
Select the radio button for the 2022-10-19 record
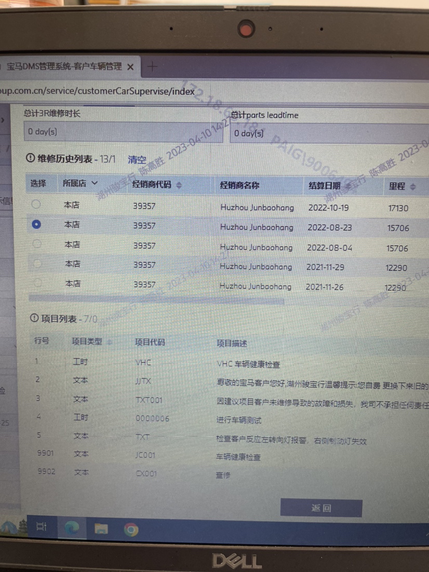(36, 204)
